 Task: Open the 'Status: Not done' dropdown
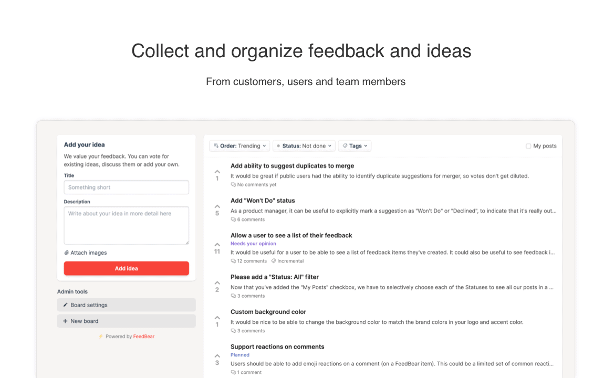[x=304, y=146]
